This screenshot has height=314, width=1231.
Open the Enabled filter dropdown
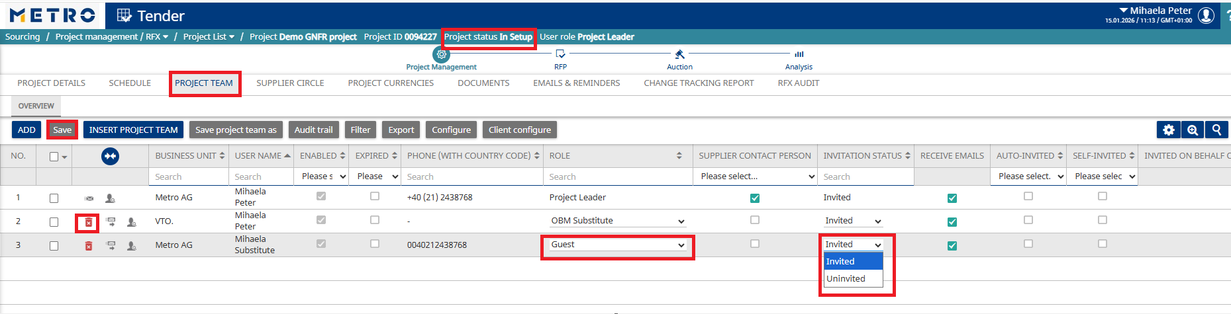324,177
